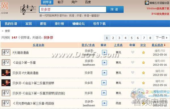
Task: Click the search box containing 贝多芬
Action: pyautogui.click(x=73, y=9)
